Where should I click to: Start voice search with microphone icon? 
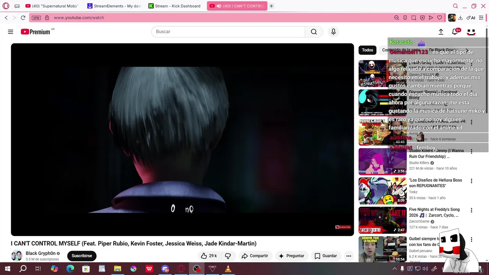tap(334, 32)
